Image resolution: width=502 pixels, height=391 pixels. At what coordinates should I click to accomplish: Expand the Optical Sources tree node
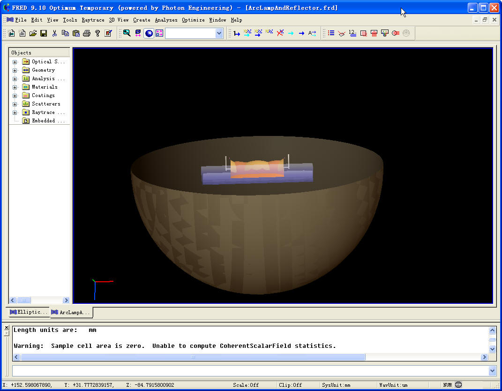(15, 62)
